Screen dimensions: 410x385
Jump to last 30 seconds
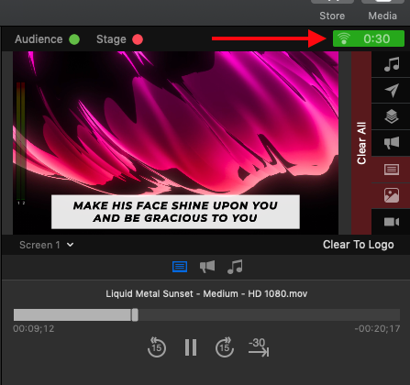click(x=259, y=347)
